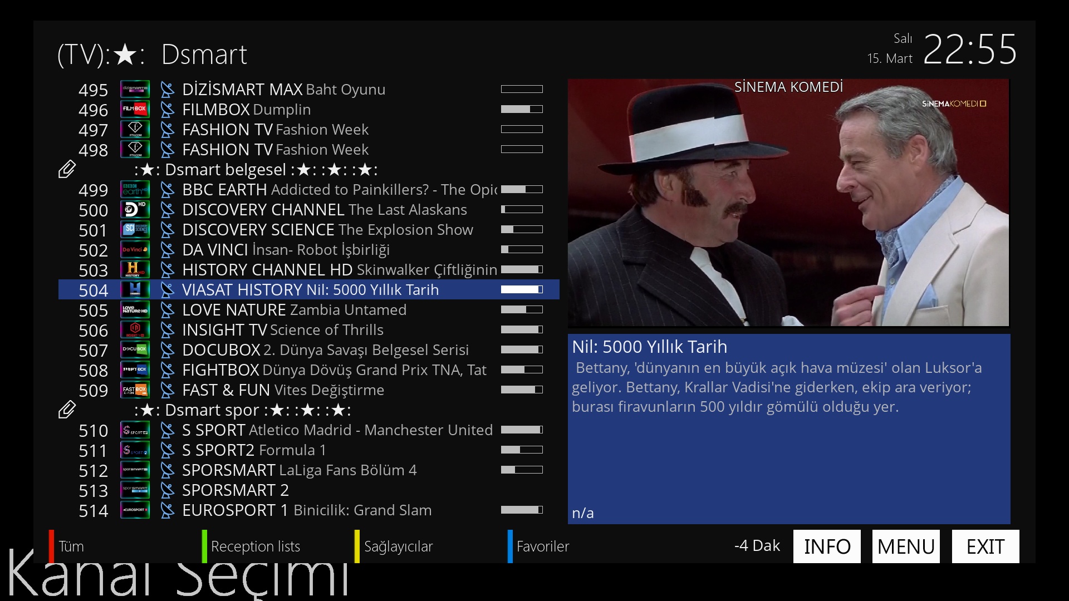Select the Dsmart belgesel section header
Screen dimensions: 1069x601
(x=309, y=169)
